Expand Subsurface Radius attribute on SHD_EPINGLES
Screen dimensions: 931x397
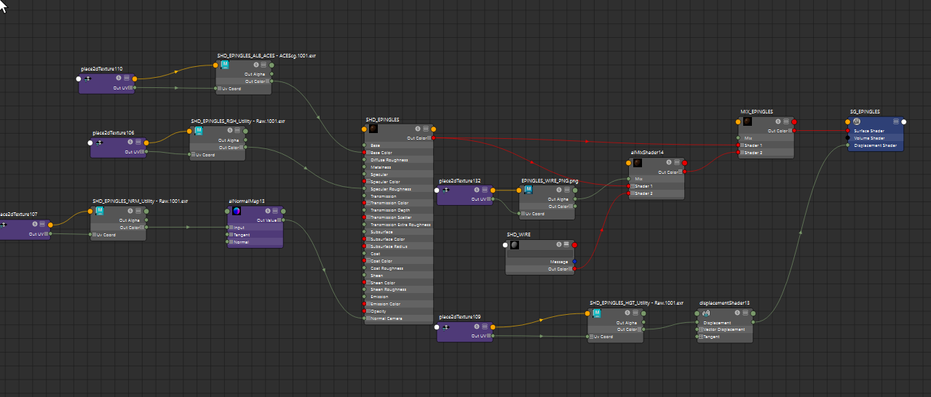click(368, 246)
